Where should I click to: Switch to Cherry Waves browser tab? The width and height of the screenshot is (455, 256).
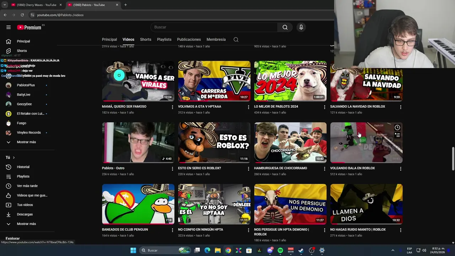36,5
